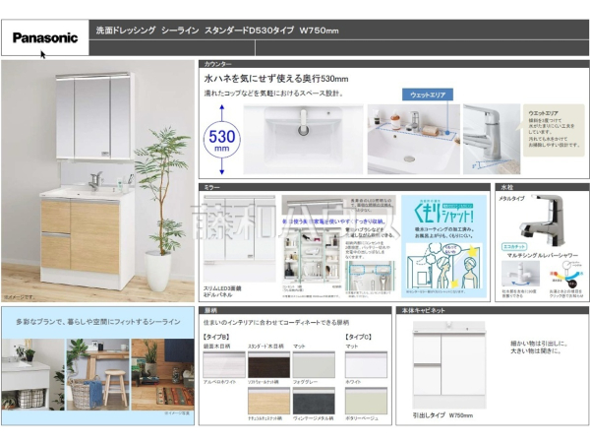Click the 【タイプC】 label

pyautogui.click(x=358, y=337)
